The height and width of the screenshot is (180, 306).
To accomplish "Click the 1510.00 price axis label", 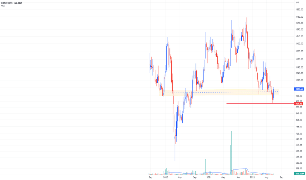I will click(x=299, y=36).
